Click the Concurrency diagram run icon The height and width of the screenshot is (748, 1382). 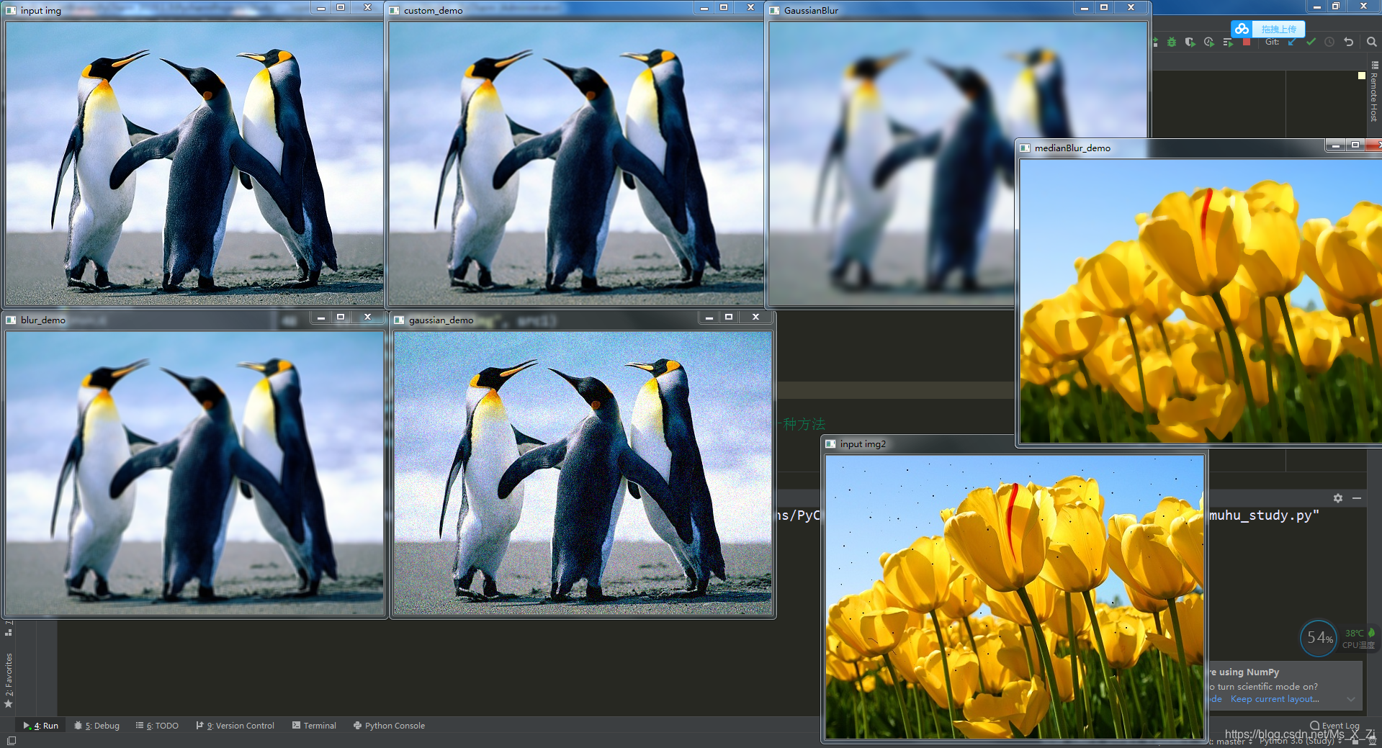click(x=1228, y=42)
